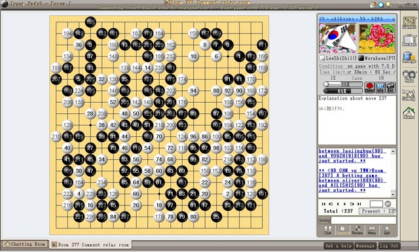Click white stone numbered 66 on board

pyautogui.click(x=136, y=194)
